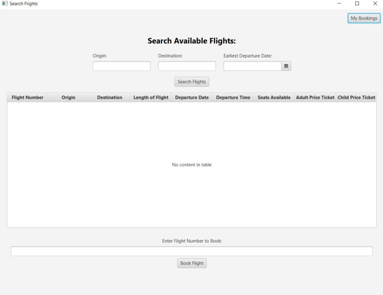Open My Bookings
The height and width of the screenshot is (295, 383).
(364, 18)
